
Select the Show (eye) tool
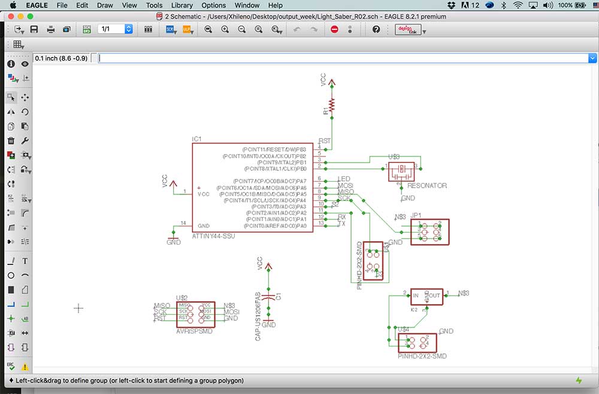(x=25, y=64)
